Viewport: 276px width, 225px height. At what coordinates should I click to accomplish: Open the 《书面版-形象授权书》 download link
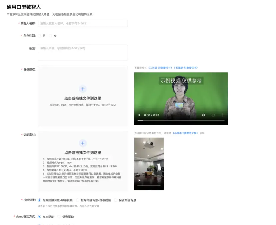(x=186, y=68)
